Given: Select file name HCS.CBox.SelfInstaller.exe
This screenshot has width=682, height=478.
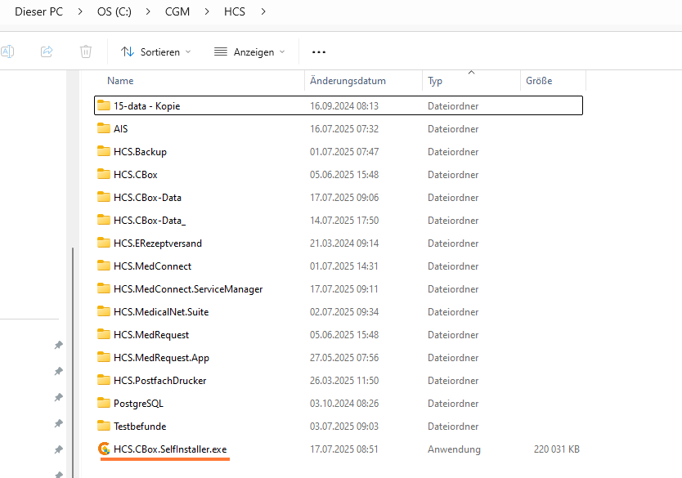Looking at the screenshot, I should [170, 449].
